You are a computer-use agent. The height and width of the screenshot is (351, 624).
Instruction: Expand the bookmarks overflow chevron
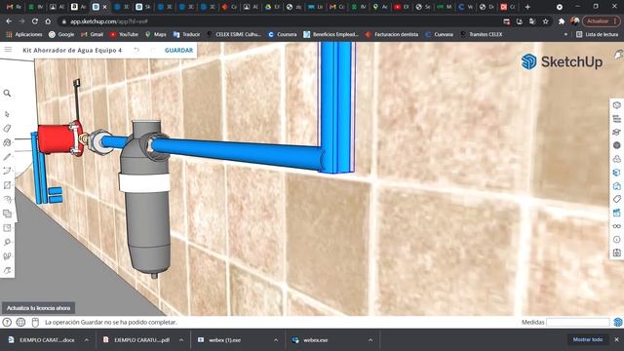pos(565,35)
